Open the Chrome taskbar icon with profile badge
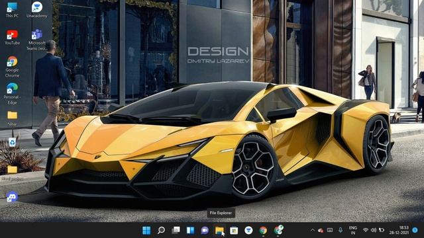Viewport: 424px width, 238px height. pos(278,230)
